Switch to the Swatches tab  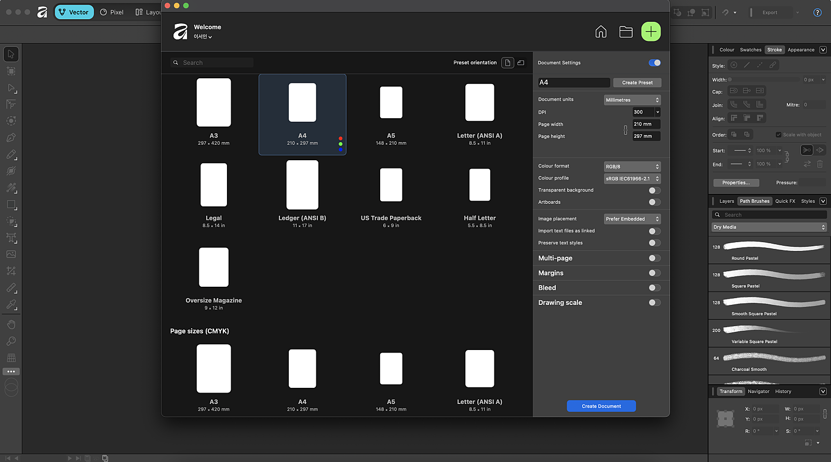click(x=750, y=50)
